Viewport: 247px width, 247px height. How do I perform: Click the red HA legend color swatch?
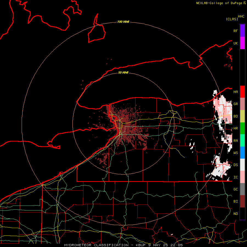pyautogui.click(x=242, y=92)
